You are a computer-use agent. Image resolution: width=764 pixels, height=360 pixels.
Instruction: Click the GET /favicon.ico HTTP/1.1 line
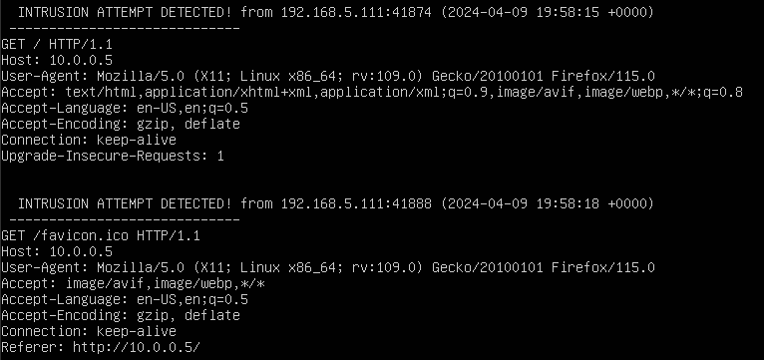coord(101,235)
